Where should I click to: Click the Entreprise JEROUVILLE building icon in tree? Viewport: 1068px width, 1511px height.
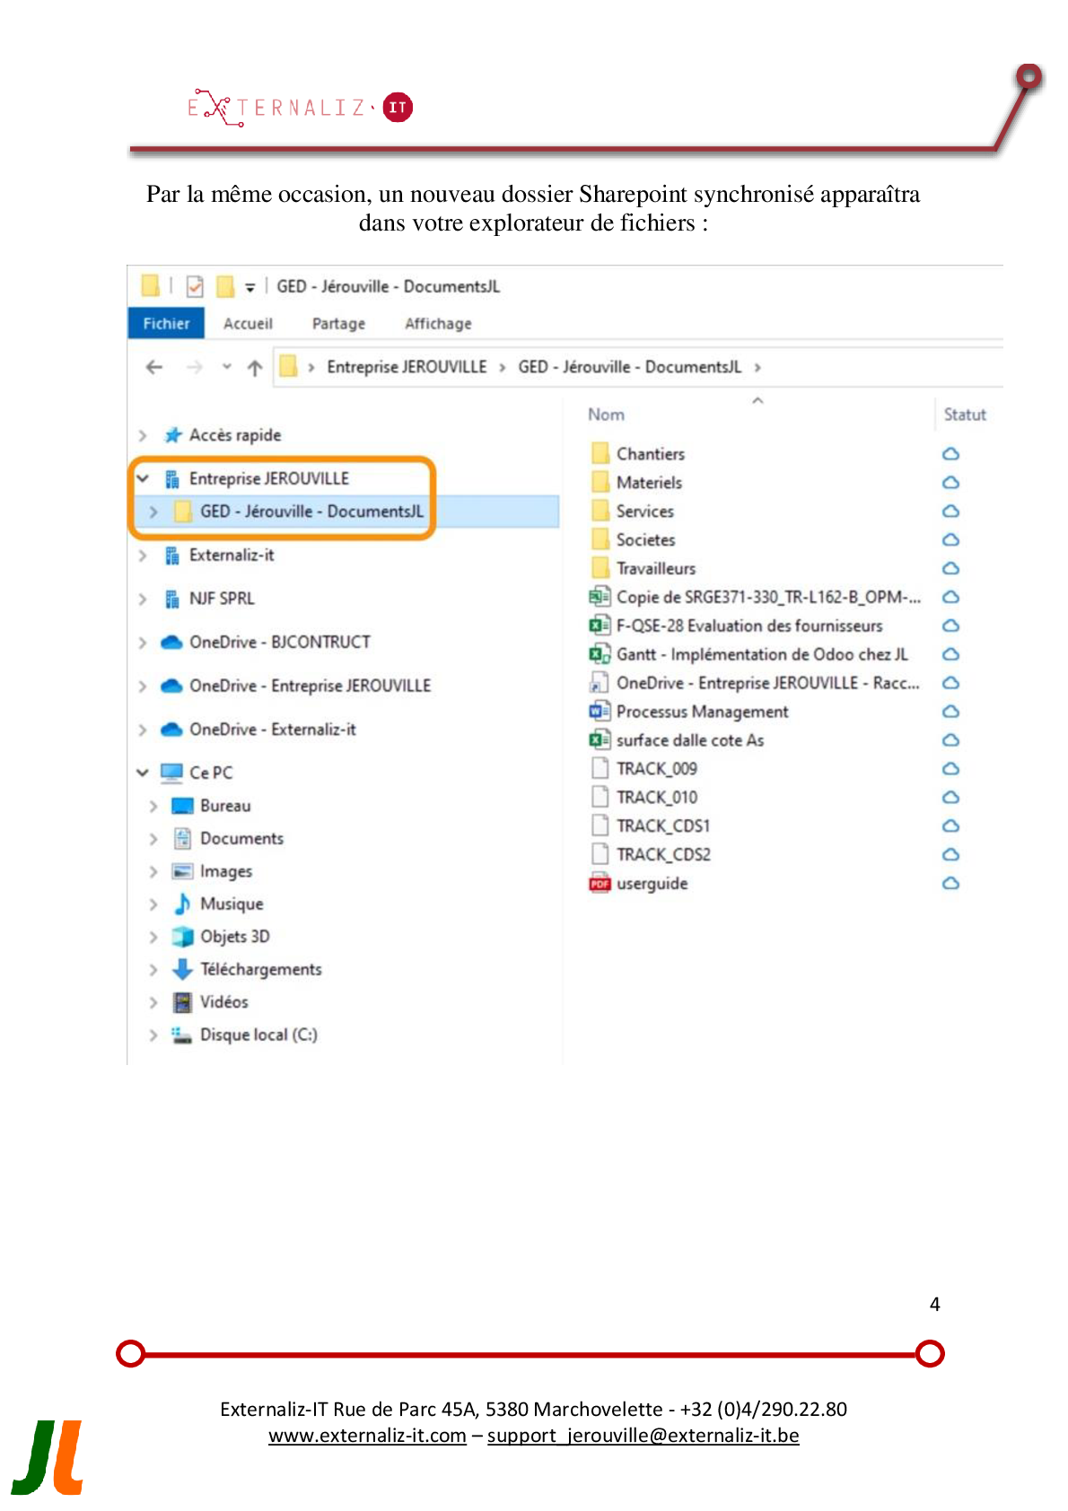point(172,479)
